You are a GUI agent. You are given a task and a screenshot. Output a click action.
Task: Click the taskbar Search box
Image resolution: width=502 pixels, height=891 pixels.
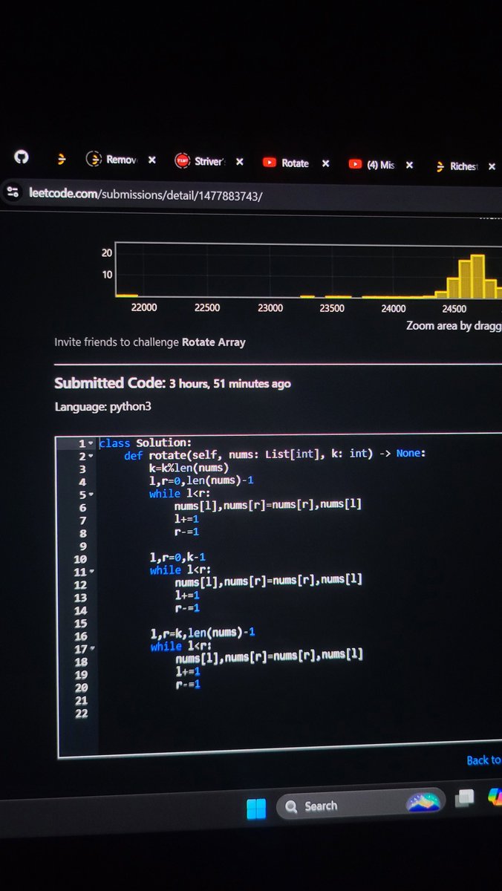pyautogui.click(x=361, y=805)
